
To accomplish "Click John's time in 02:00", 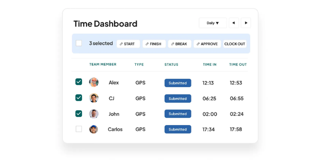I will tap(210, 114).
